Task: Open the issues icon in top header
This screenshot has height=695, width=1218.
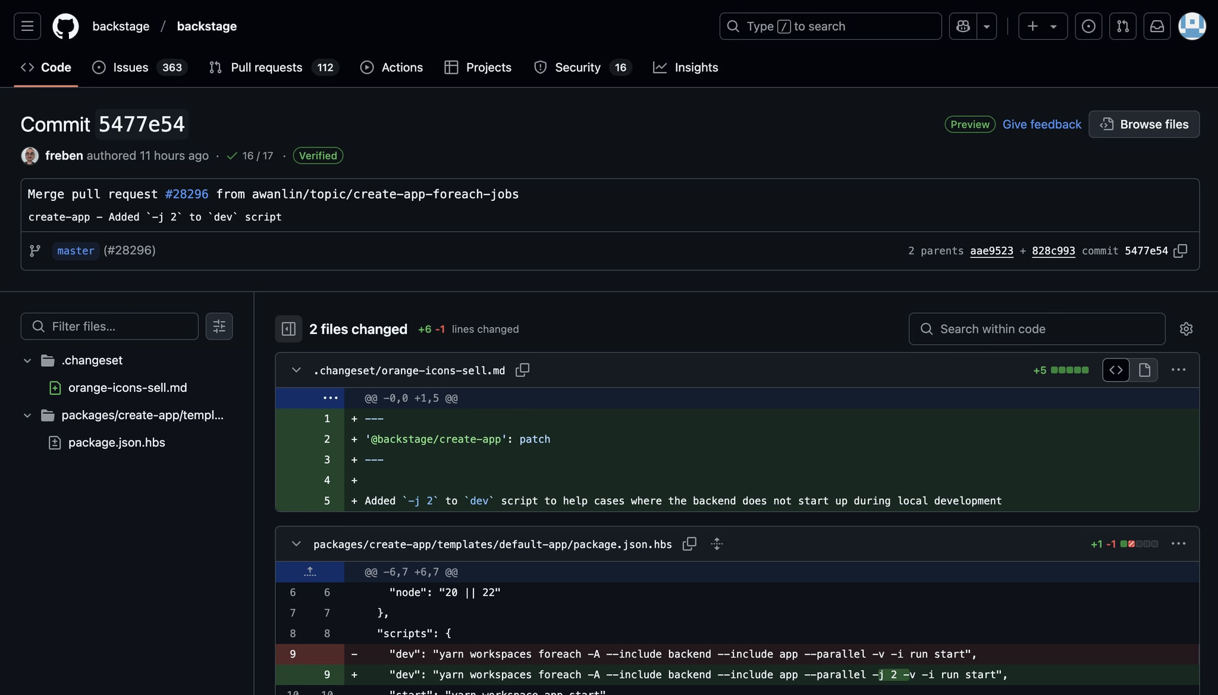Action: pos(1088,26)
